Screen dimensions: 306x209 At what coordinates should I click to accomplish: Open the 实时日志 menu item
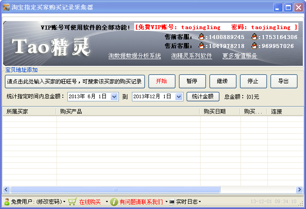pyautogui.click(x=187, y=202)
